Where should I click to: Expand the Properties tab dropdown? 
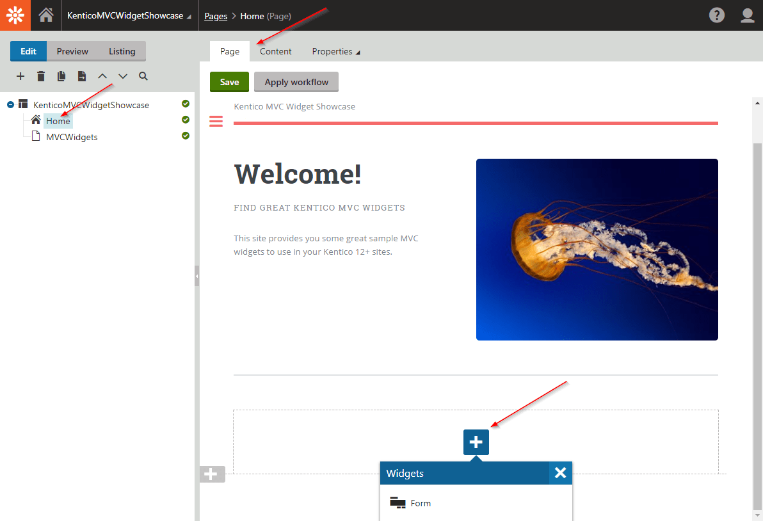click(x=336, y=51)
